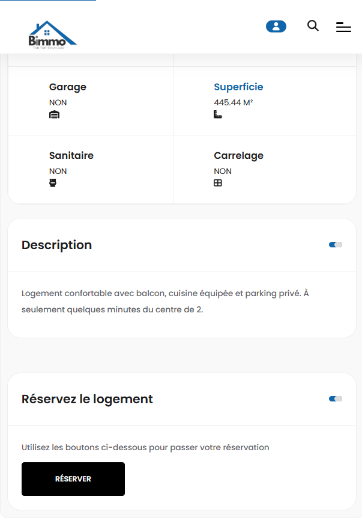The image size is (362, 520).
Task: Click the tile grid icon under Carrelage
Action: [x=218, y=183]
